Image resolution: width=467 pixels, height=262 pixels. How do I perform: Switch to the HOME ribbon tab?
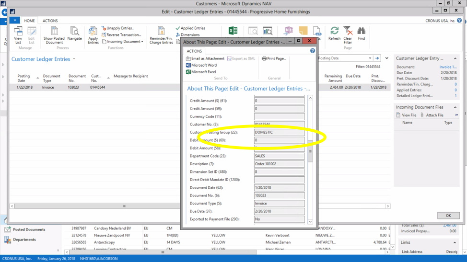tap(29, 21)
